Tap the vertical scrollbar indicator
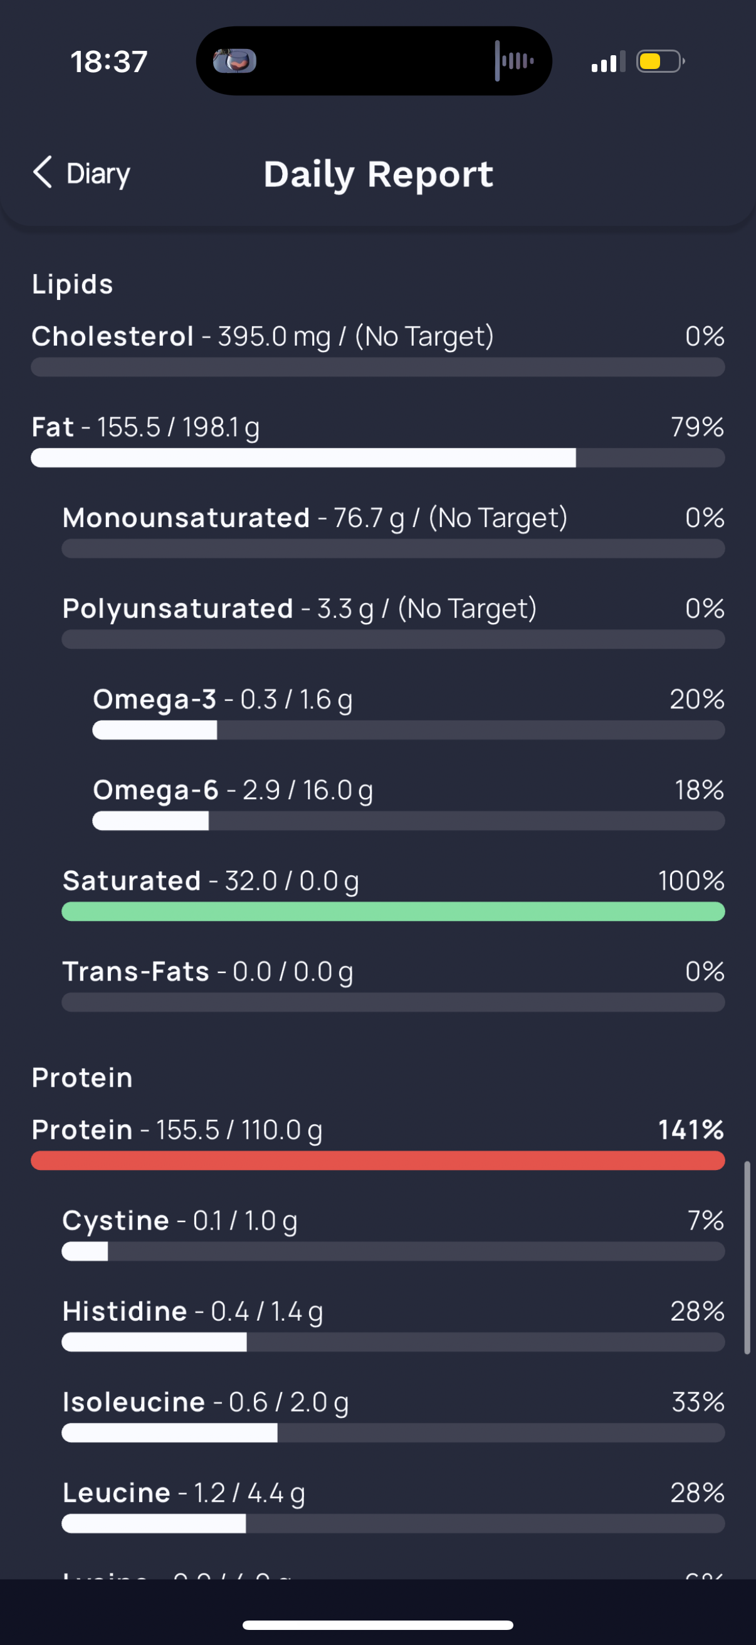Image resolution: width=756 pixels, height=1645 pixels. 747,1257
